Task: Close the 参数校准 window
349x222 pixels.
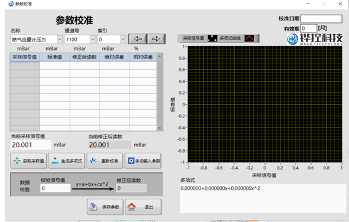Action: click(340, 4)
